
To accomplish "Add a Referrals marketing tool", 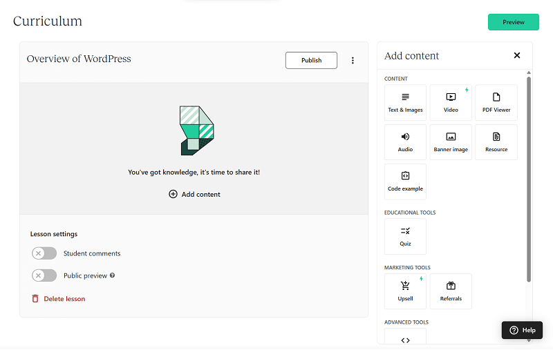I will coord(451,291).
